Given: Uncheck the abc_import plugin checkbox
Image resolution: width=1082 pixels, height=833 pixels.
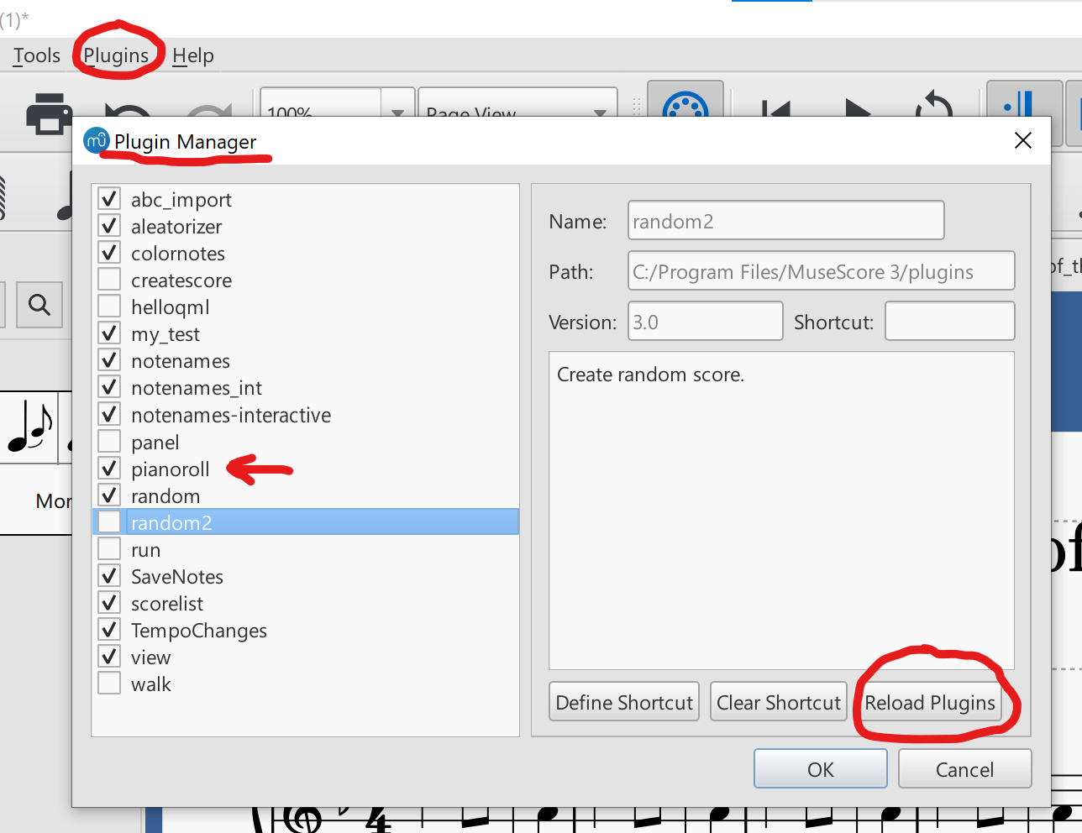Looking at the screenshot, I should point(109,199).
